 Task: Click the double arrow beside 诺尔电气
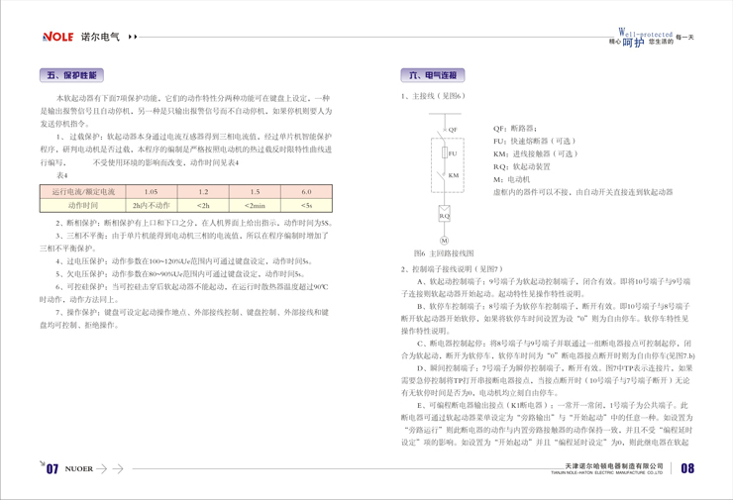point(133,38)
